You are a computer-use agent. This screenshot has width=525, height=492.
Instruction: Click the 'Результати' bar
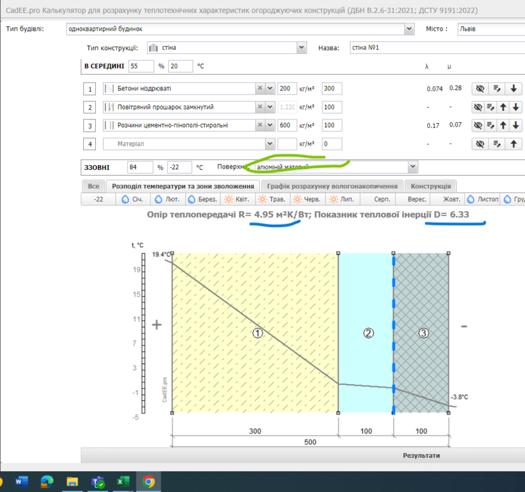click(420, 455)
